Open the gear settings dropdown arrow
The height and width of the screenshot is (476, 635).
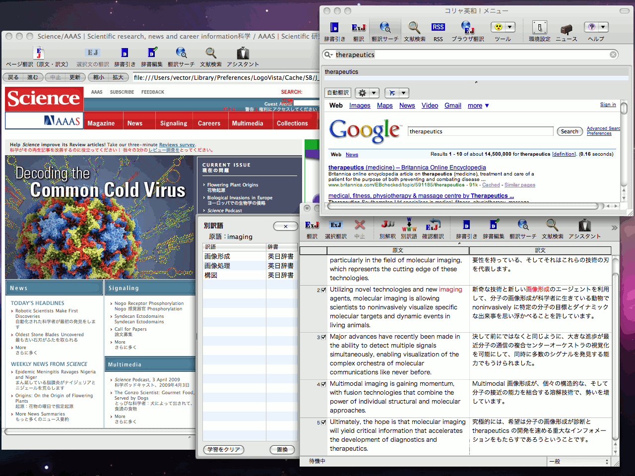coord(374,93)
